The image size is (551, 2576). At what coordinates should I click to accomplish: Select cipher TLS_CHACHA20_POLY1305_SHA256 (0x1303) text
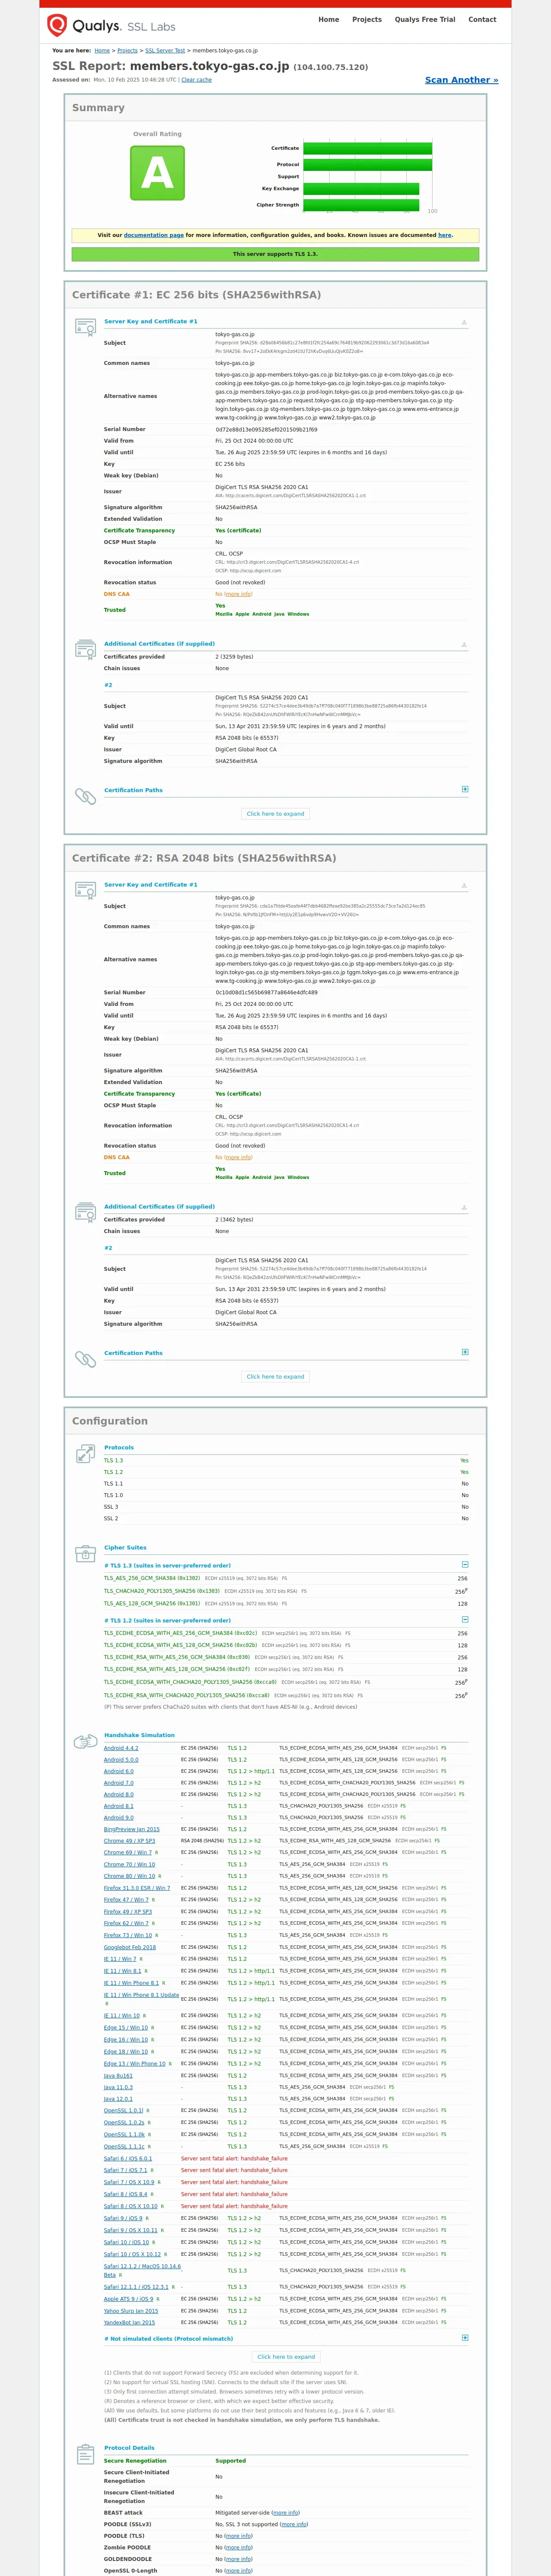pyautogui.click(x=162, y=1591)
